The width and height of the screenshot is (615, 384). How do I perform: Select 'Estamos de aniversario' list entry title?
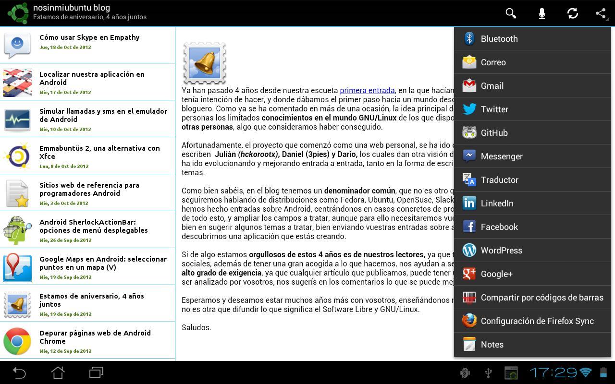click(92, 300)
